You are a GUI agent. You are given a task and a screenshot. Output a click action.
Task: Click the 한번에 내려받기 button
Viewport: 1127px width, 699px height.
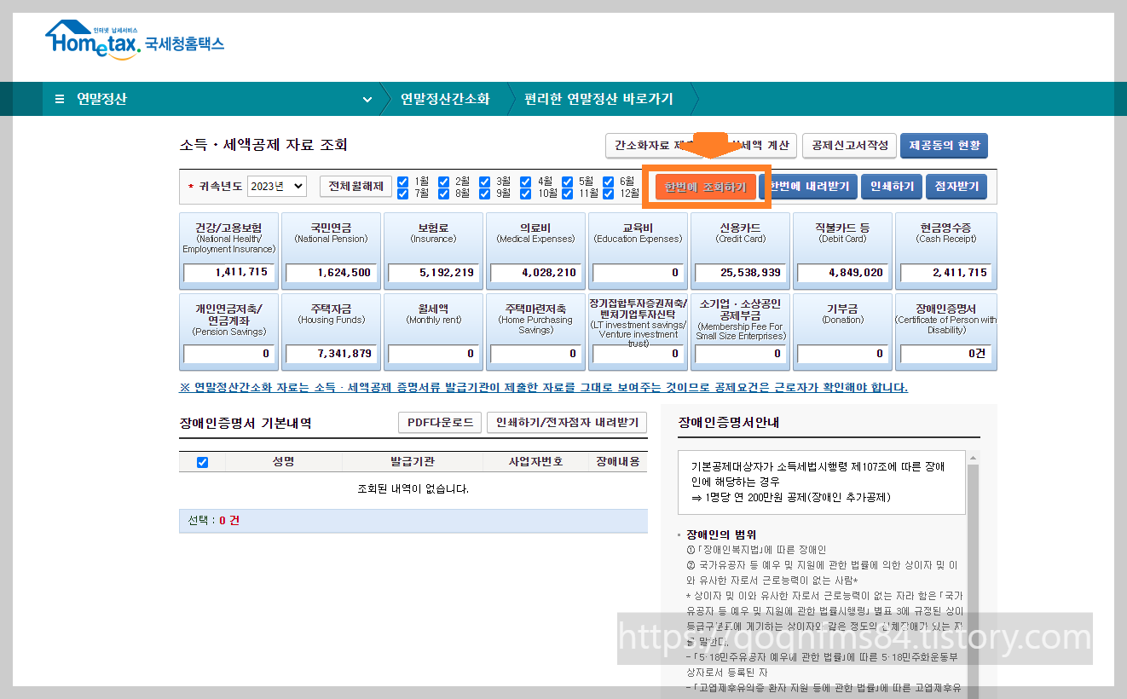(x=808, y=186)
